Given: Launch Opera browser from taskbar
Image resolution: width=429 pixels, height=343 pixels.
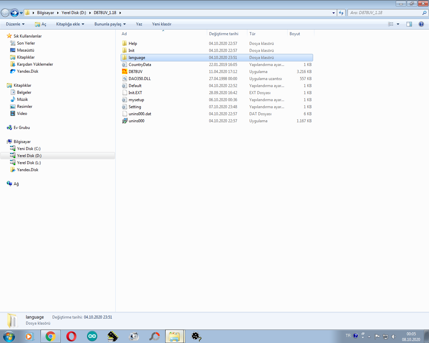Looking at the screenshot, I should 71,336.
